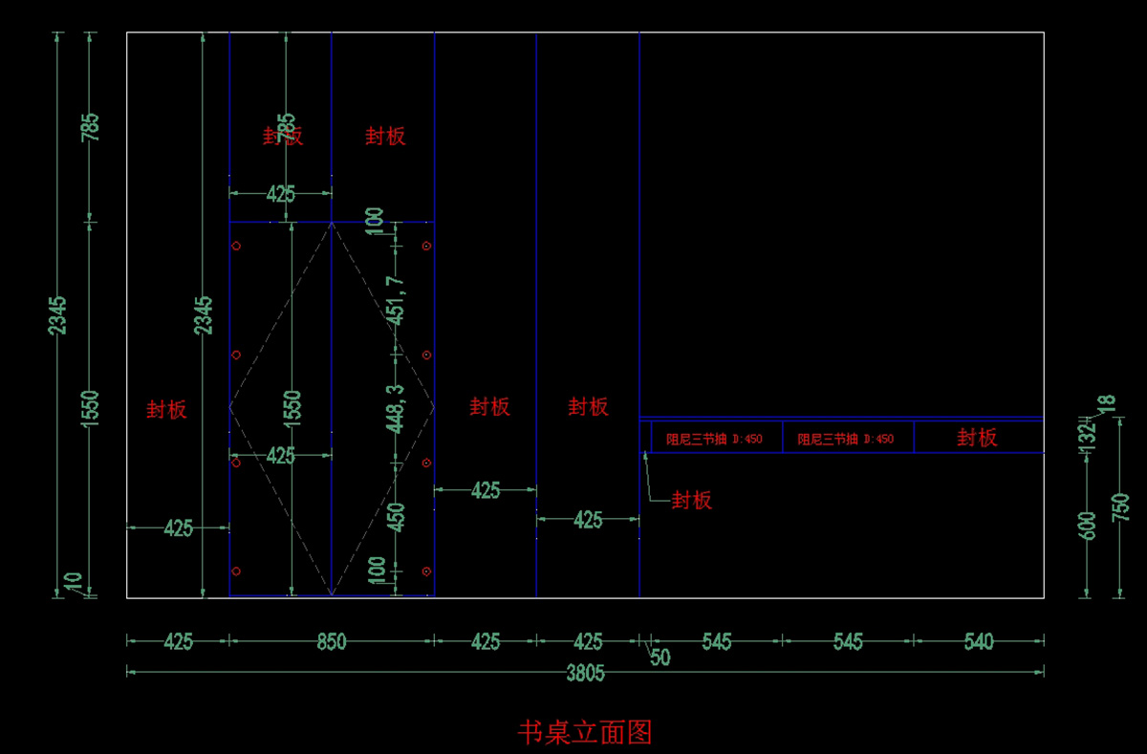Select the 封板 label in the drawer row

[977, 438]
